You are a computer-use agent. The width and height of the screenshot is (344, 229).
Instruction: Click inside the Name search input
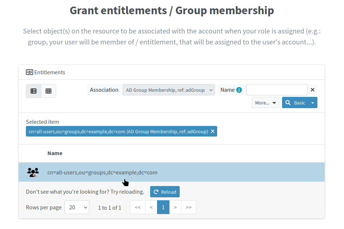coord(277,90)
